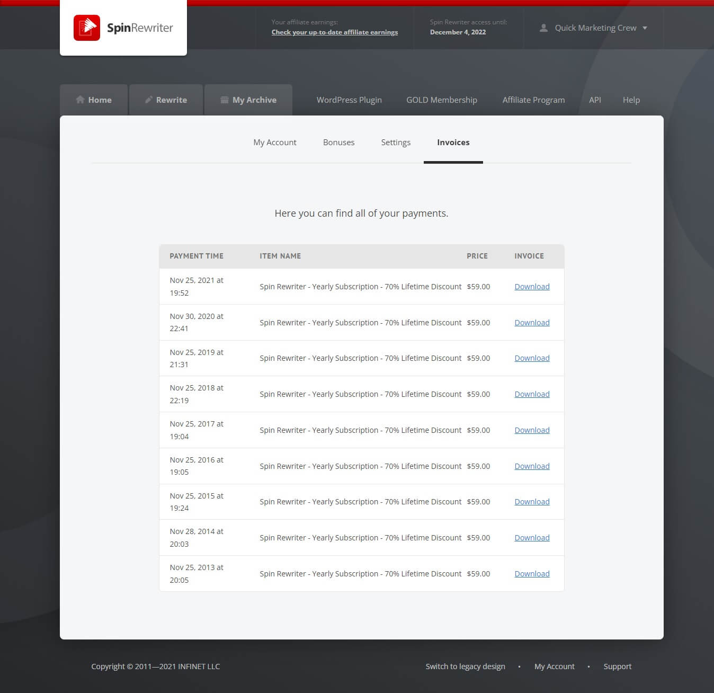Download the Nov 25, 2017 invoice

coord(532,430)
